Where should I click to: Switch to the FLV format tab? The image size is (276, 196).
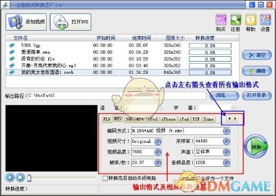pos(107,119)
